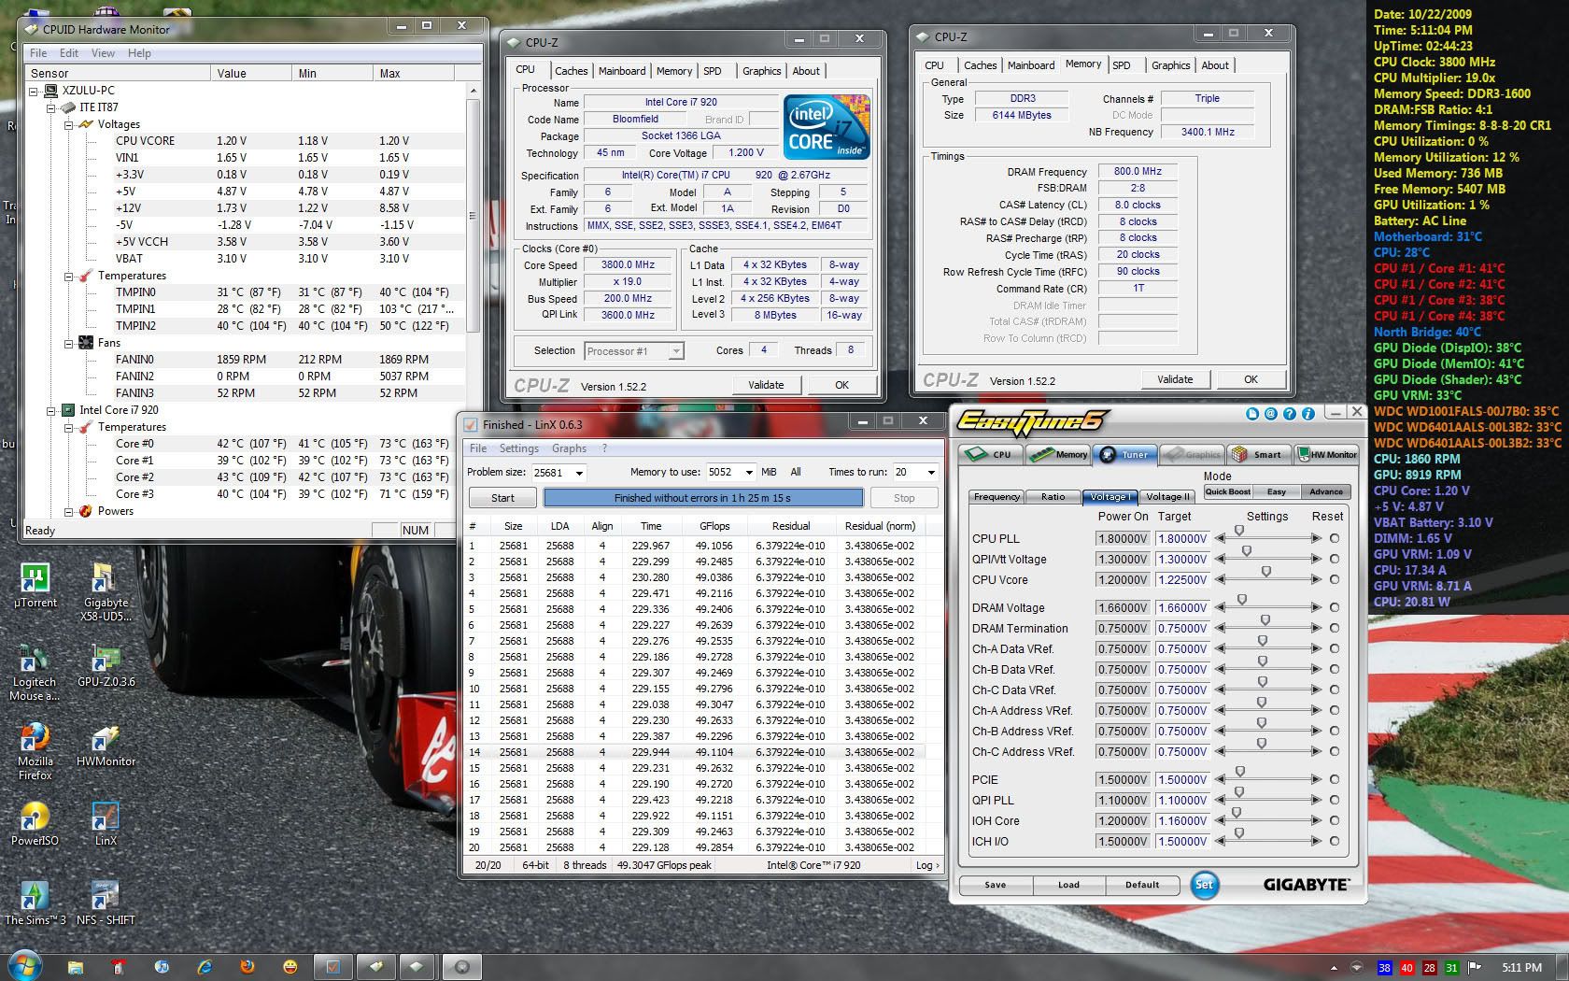Image resolution: width=1569 pixels, height=981 pixels.
Task: Select reset radio for CPU Vcore
Action: pyautogui.click(x=1335, y=579)
